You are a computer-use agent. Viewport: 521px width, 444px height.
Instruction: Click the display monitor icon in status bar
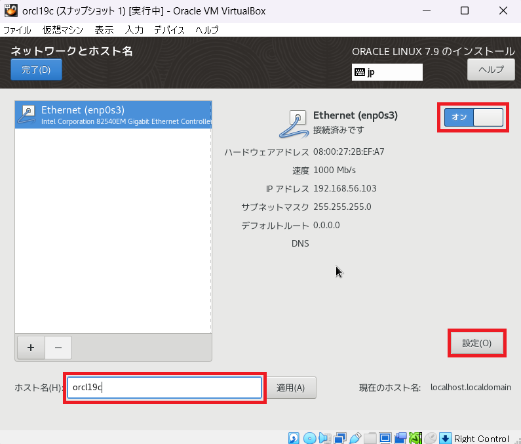pos(385,438)
